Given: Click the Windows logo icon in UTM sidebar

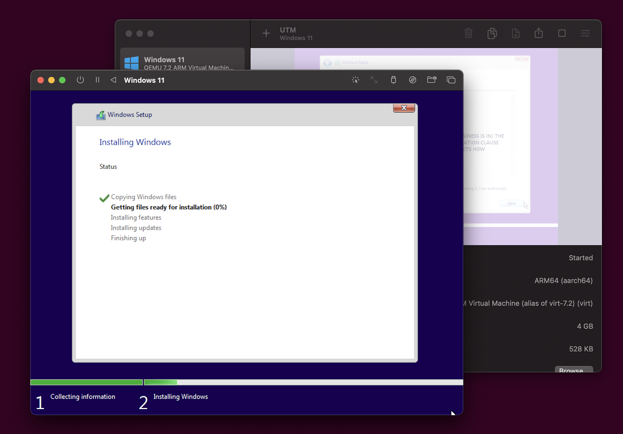Looking at the screenshot, I should tap(132, 63).
